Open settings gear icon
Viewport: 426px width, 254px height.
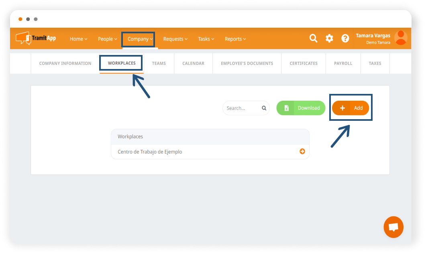[x=329, y=39]
